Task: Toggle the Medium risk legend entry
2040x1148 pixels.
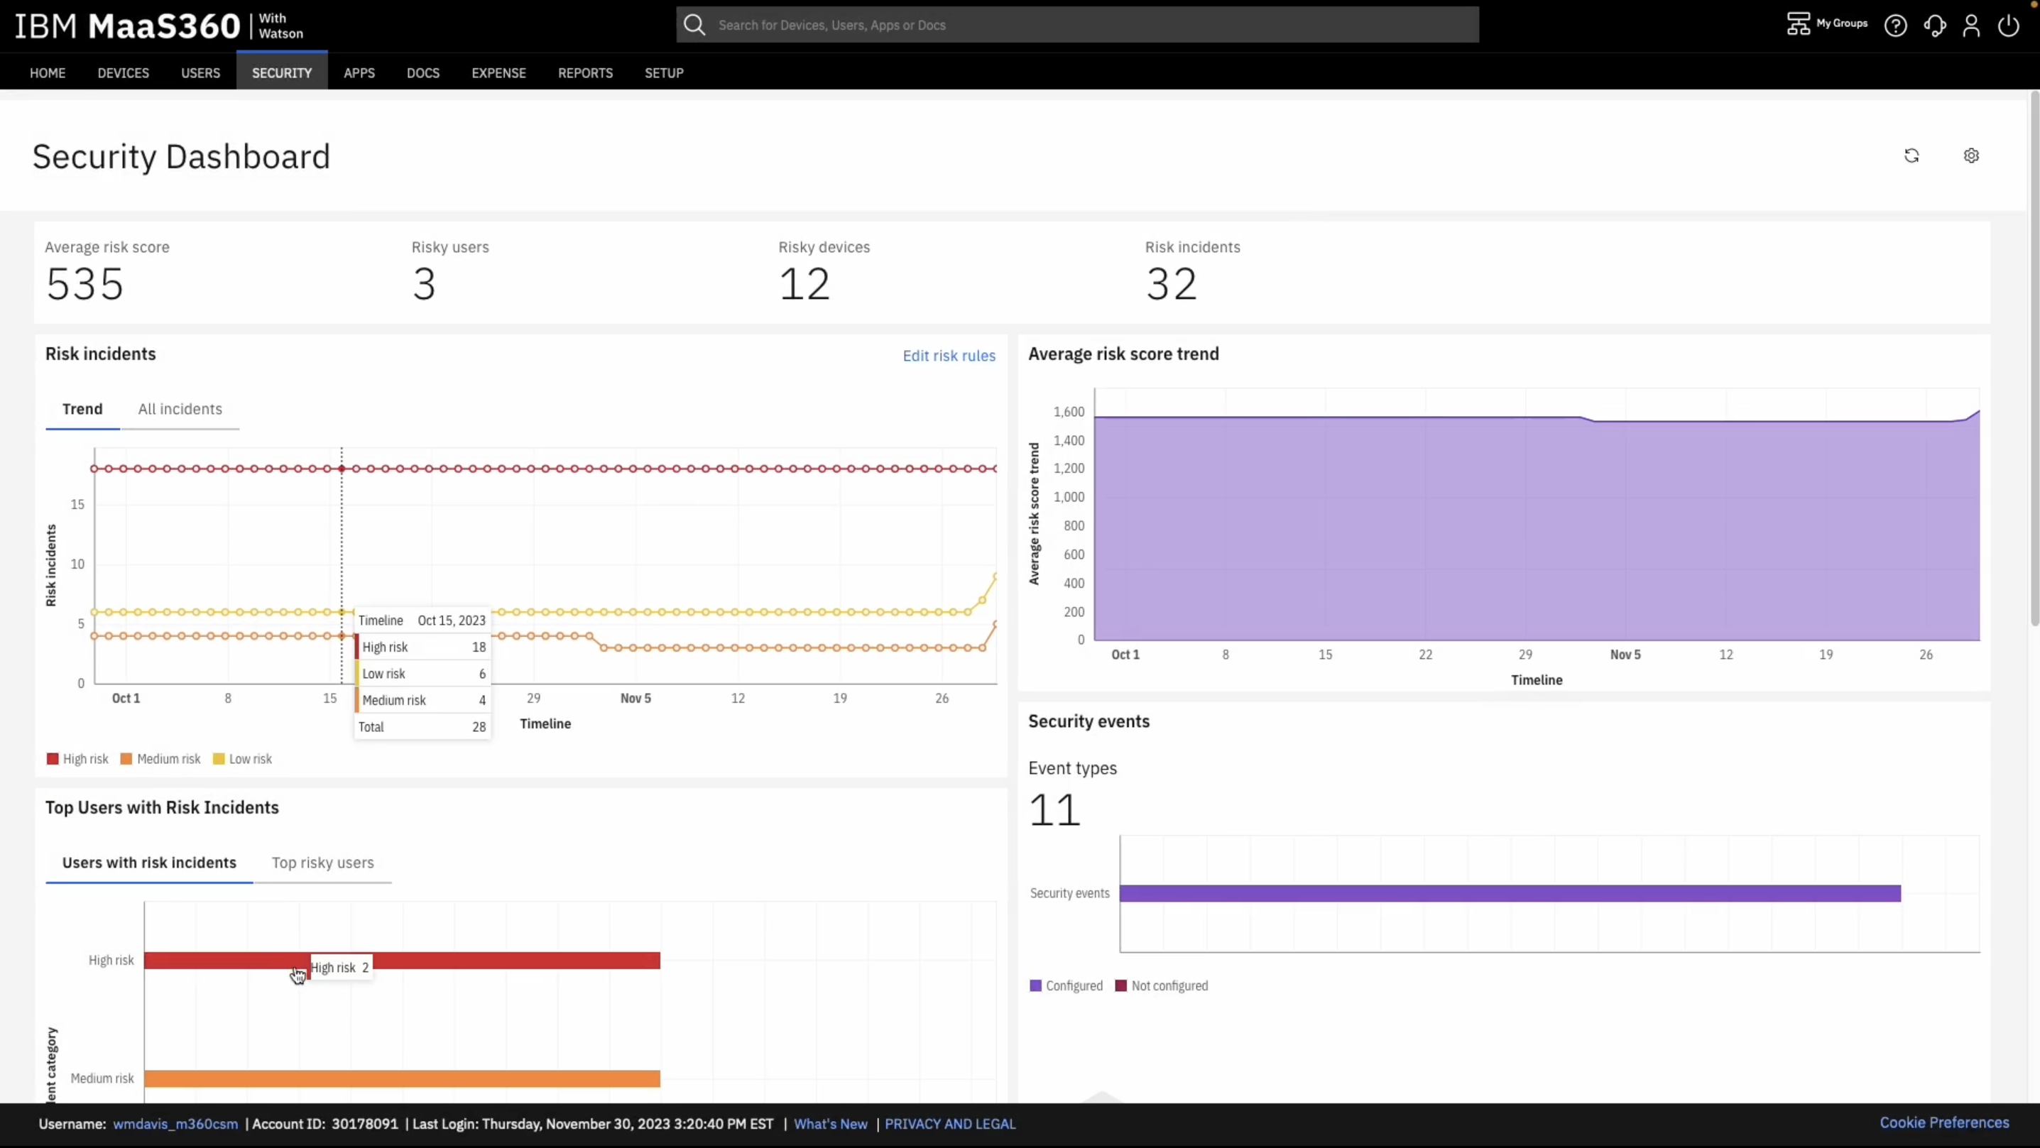Action: (x=160, y=758)
